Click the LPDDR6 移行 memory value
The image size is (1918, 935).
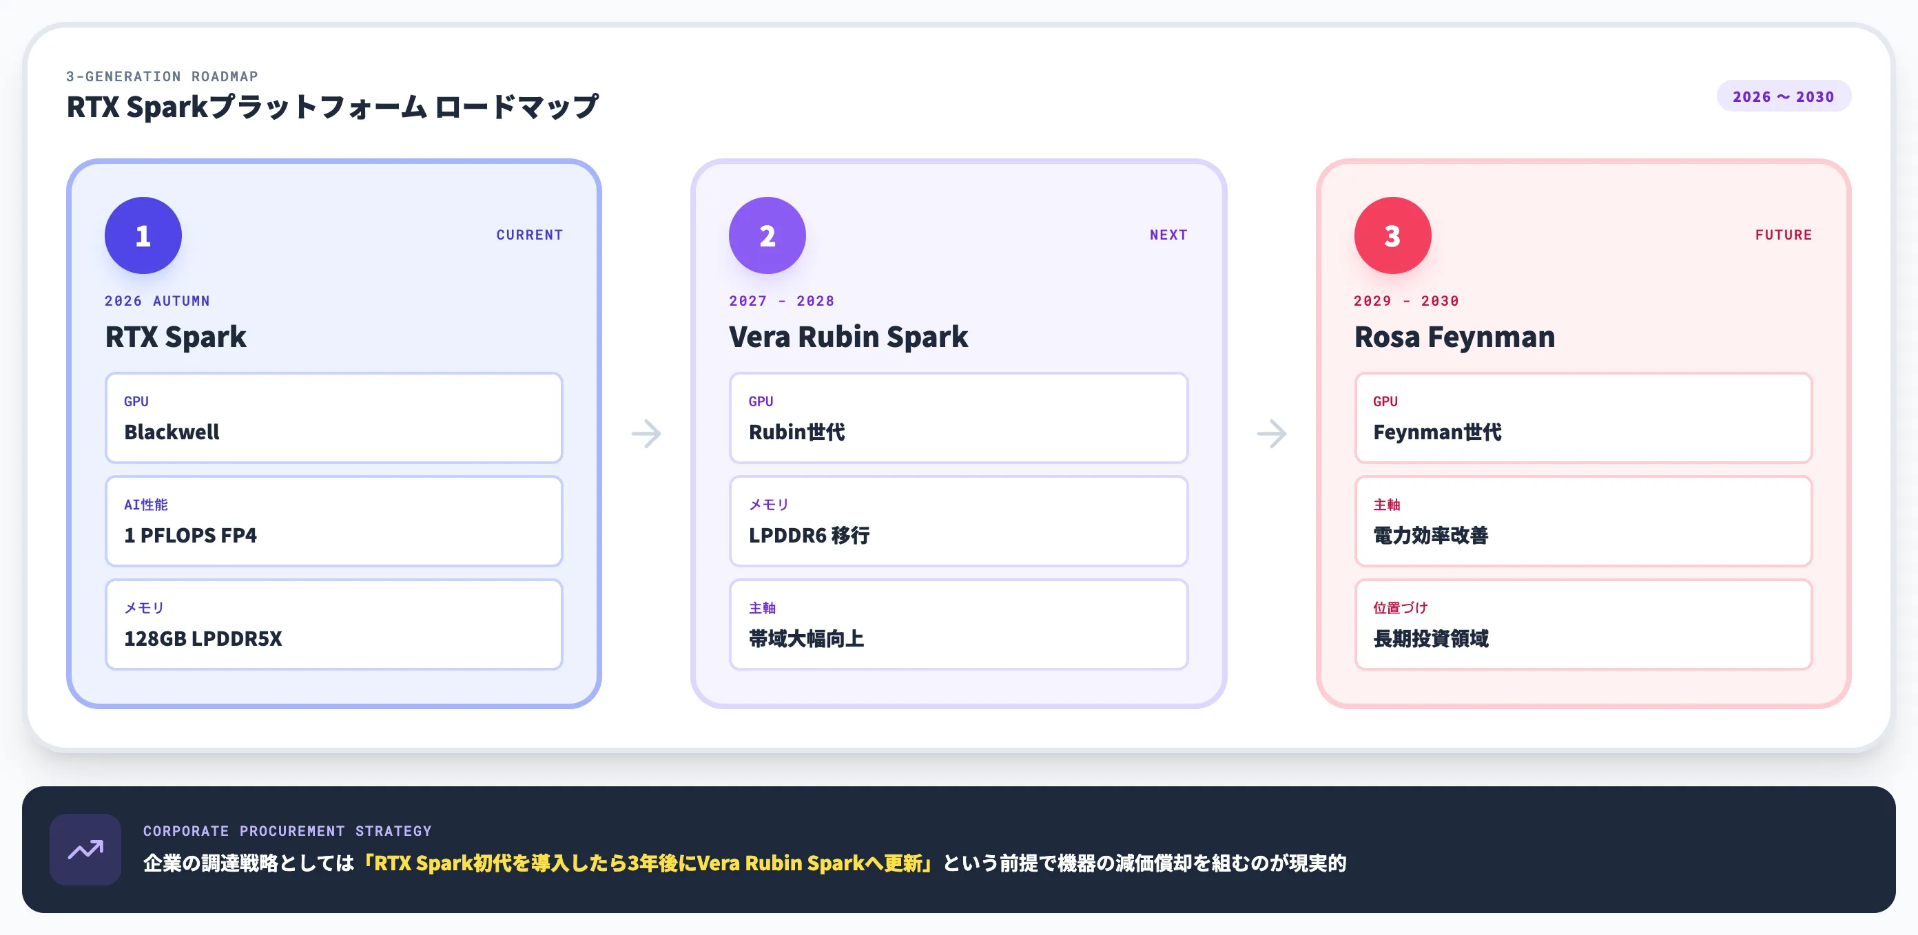click(810, 536)
